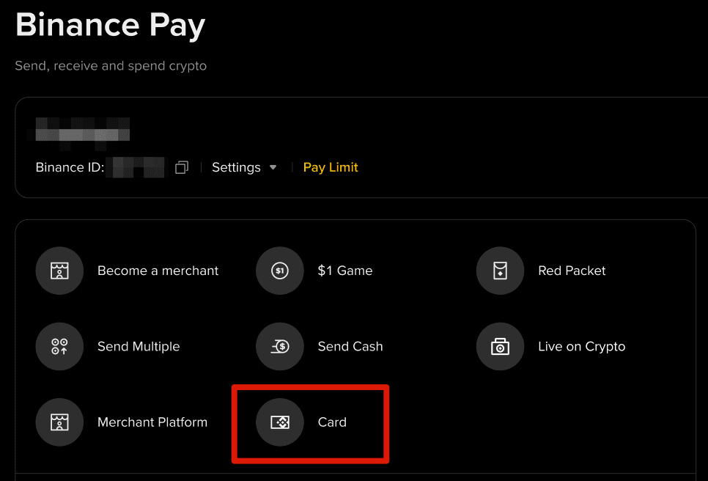Expand the Settings dropdown arrow
The image size is (708, 481).
(273, 168)
